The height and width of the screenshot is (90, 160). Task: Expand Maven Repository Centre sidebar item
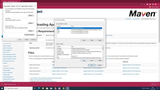[23, 57]
